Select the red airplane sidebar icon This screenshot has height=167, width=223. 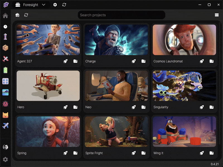(x=5, y=59)
